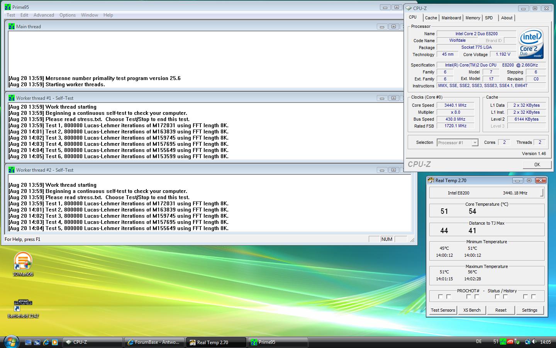Click the Worker thread #1 window icon
The image size is (556, 348).
12,98
